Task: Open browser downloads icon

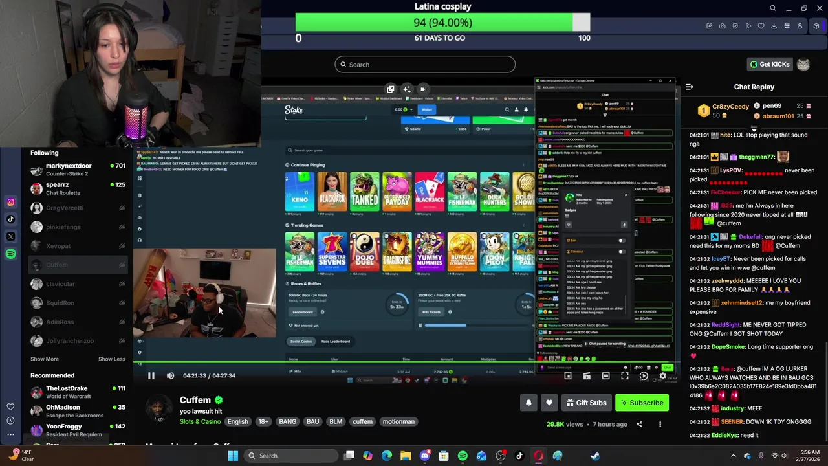Action: 774,26
